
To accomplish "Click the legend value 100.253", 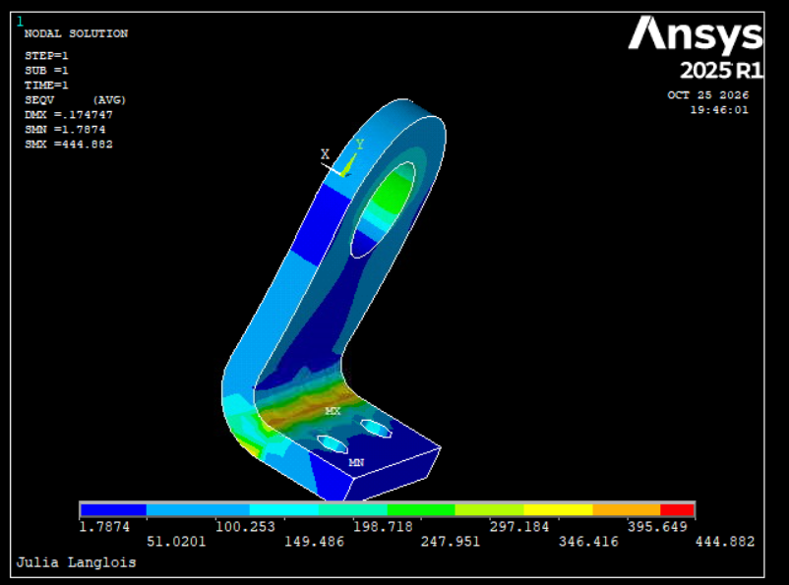I will pyautogui.click(x=245, y=527).
